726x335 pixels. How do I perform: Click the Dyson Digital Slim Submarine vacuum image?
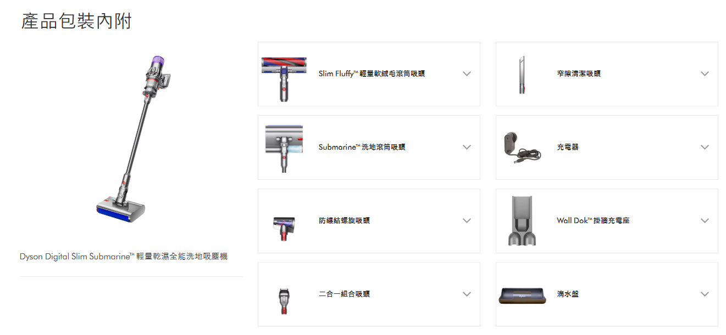click(x=131, y=139)
